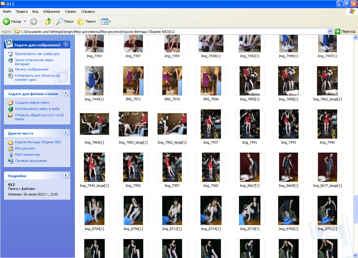Open the Справка menu
This screenshot has width=358, height=258.
[88, 12]
